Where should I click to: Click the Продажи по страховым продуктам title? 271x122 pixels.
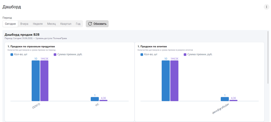point(31,47)
